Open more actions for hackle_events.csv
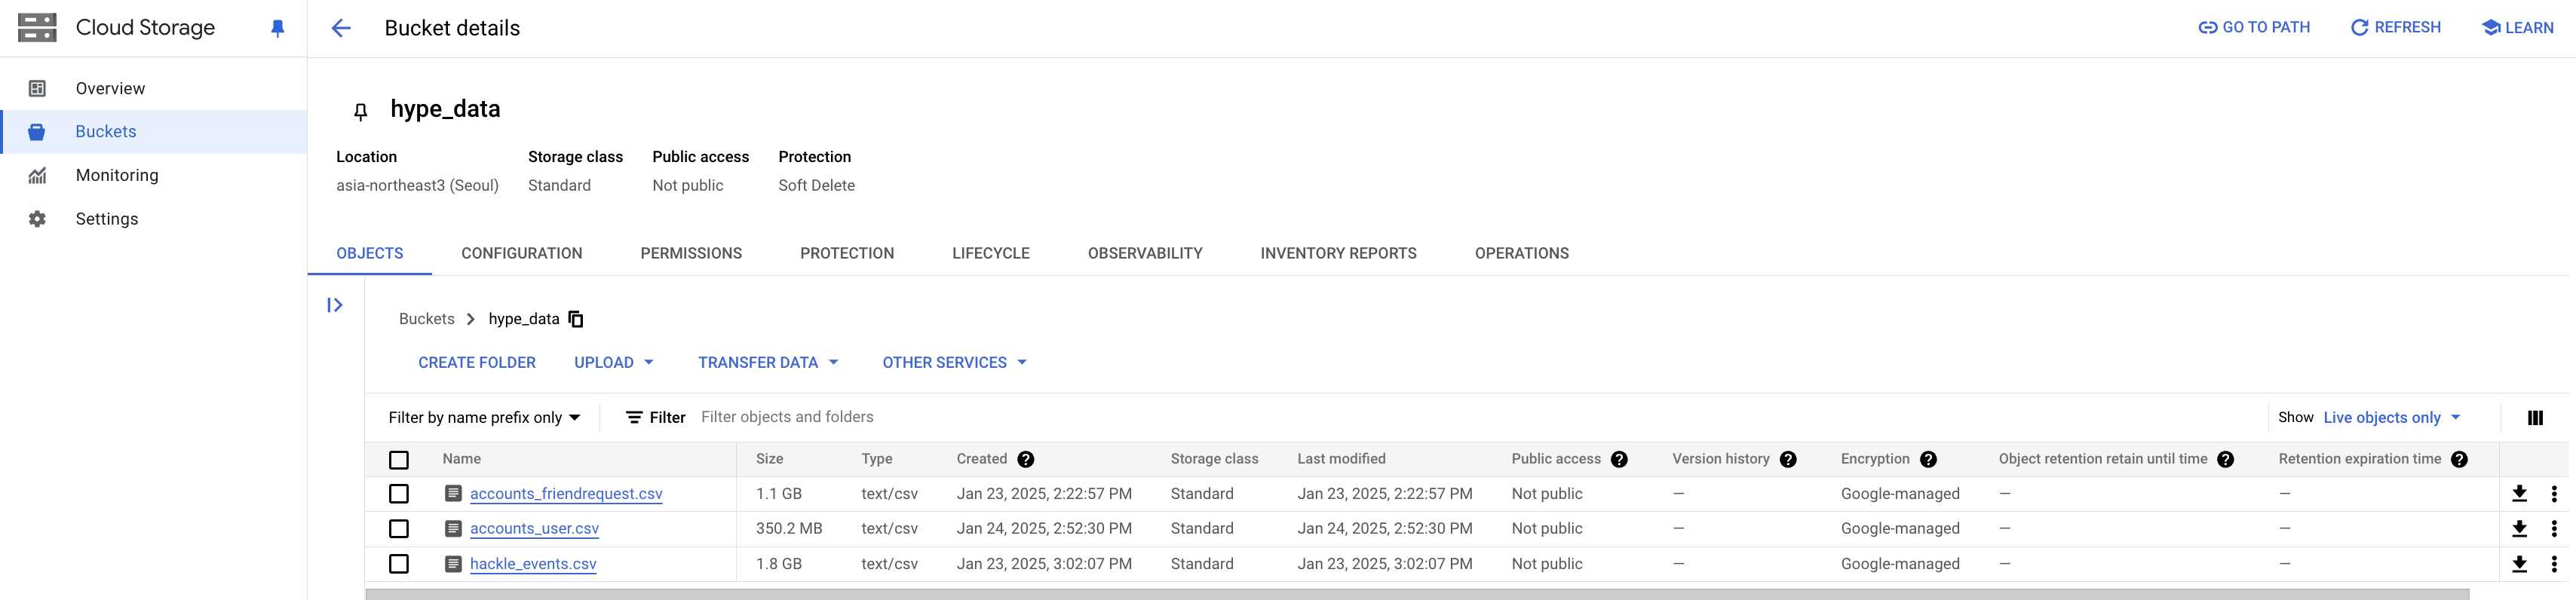The width and height of the screenshot is (2576, 600). click(x=2553, y=564)
